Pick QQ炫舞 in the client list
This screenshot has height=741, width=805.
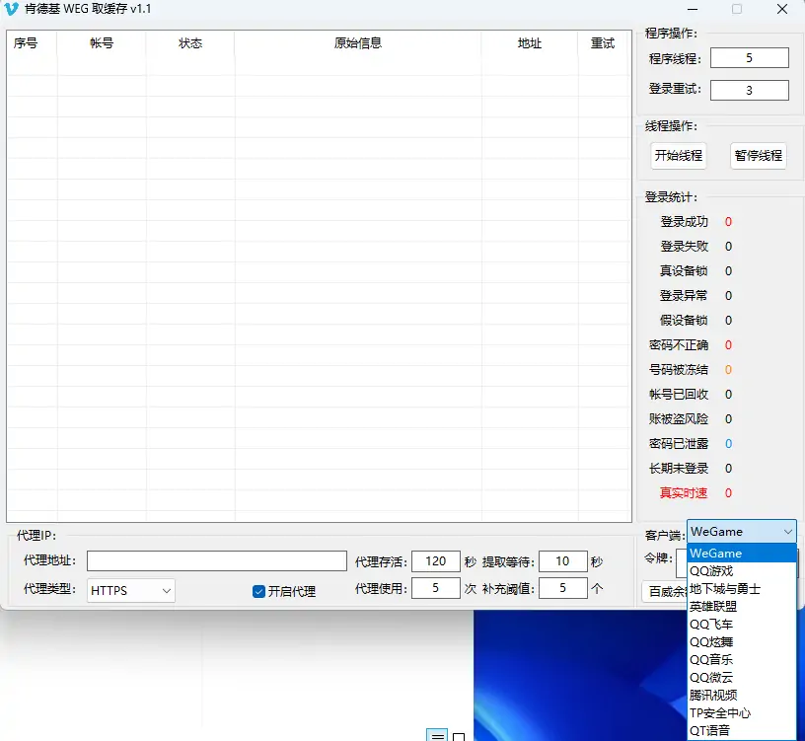point(741,642)
